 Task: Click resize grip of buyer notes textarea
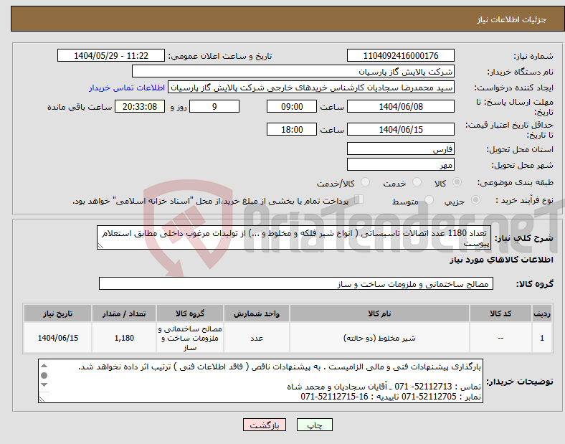tap(42, 400)
